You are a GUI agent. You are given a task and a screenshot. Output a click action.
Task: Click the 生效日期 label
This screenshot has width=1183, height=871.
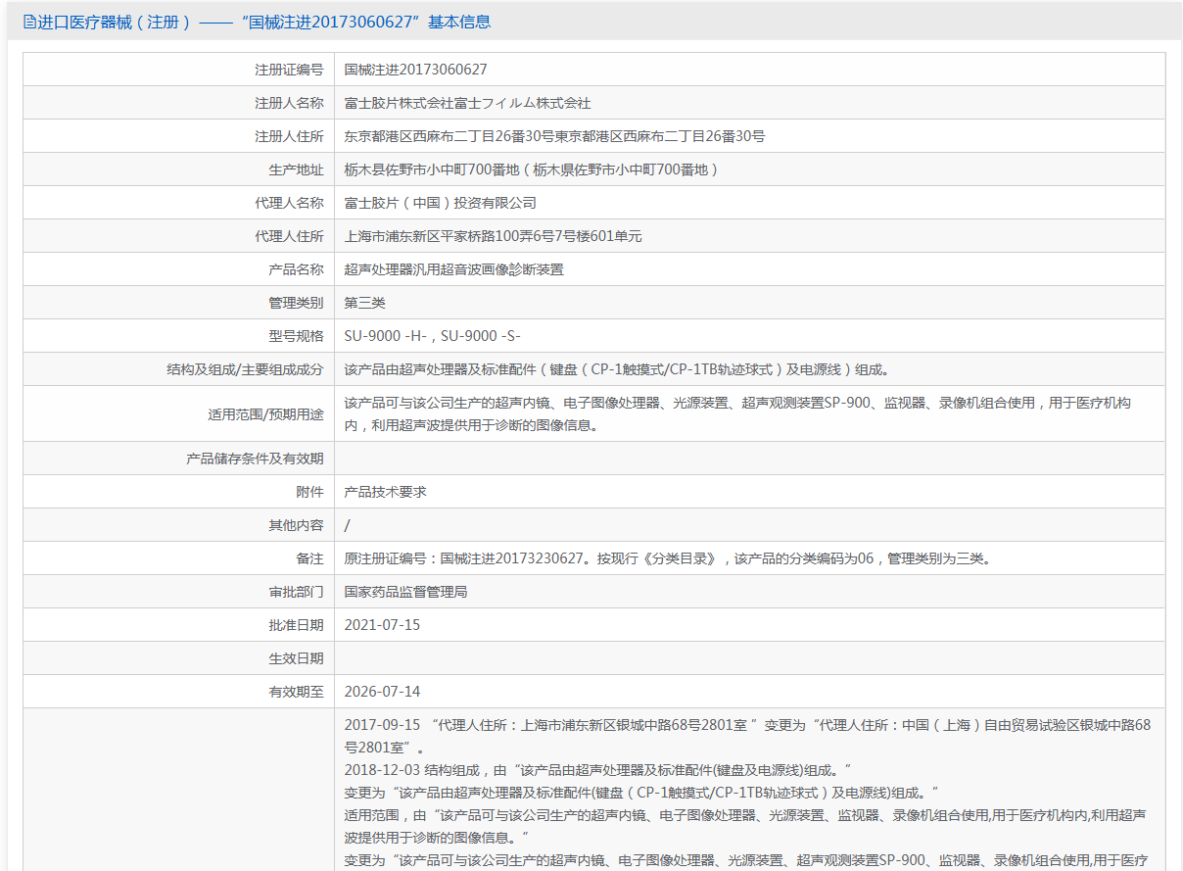pos(296,658)
